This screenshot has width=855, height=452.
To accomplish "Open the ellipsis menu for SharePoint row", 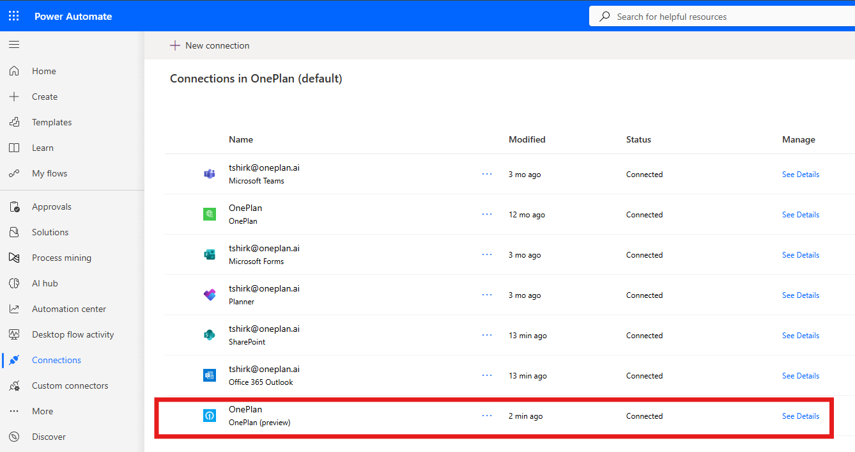I will [x=487, y=335].
